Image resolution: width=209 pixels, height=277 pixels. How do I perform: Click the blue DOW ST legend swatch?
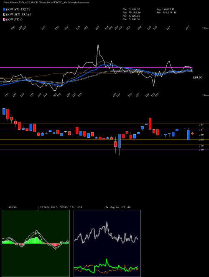(x=5, y=9)
